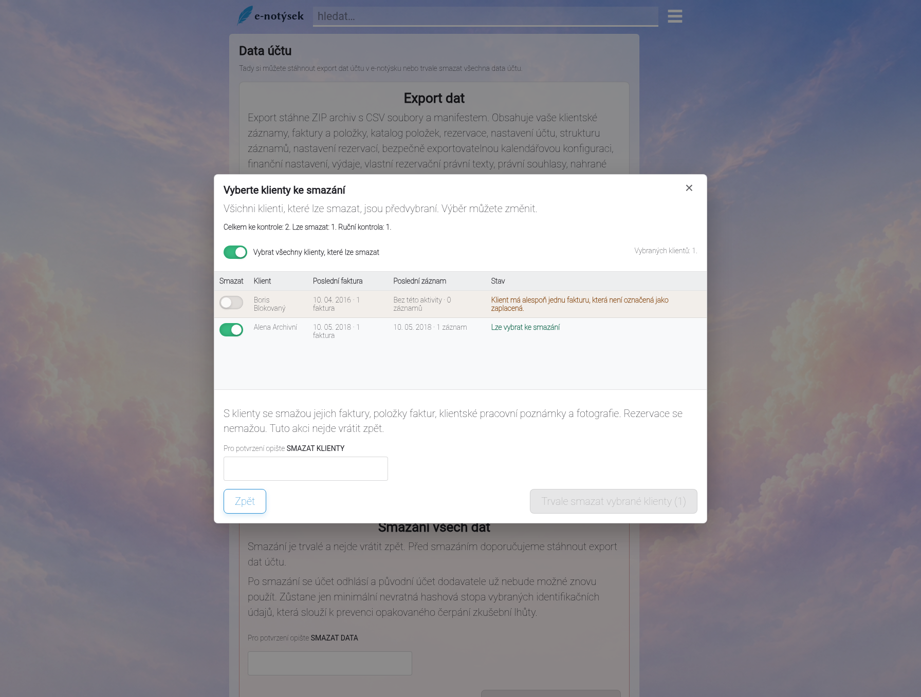
Task: Click the Stav column header
Action: click(498, 281)
